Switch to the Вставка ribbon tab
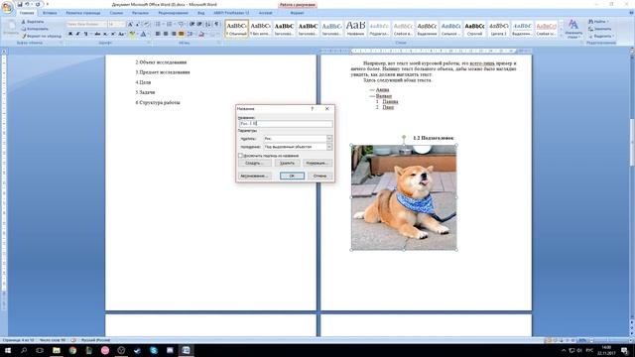This screenshot has width=635, height=357. (50, 13)
